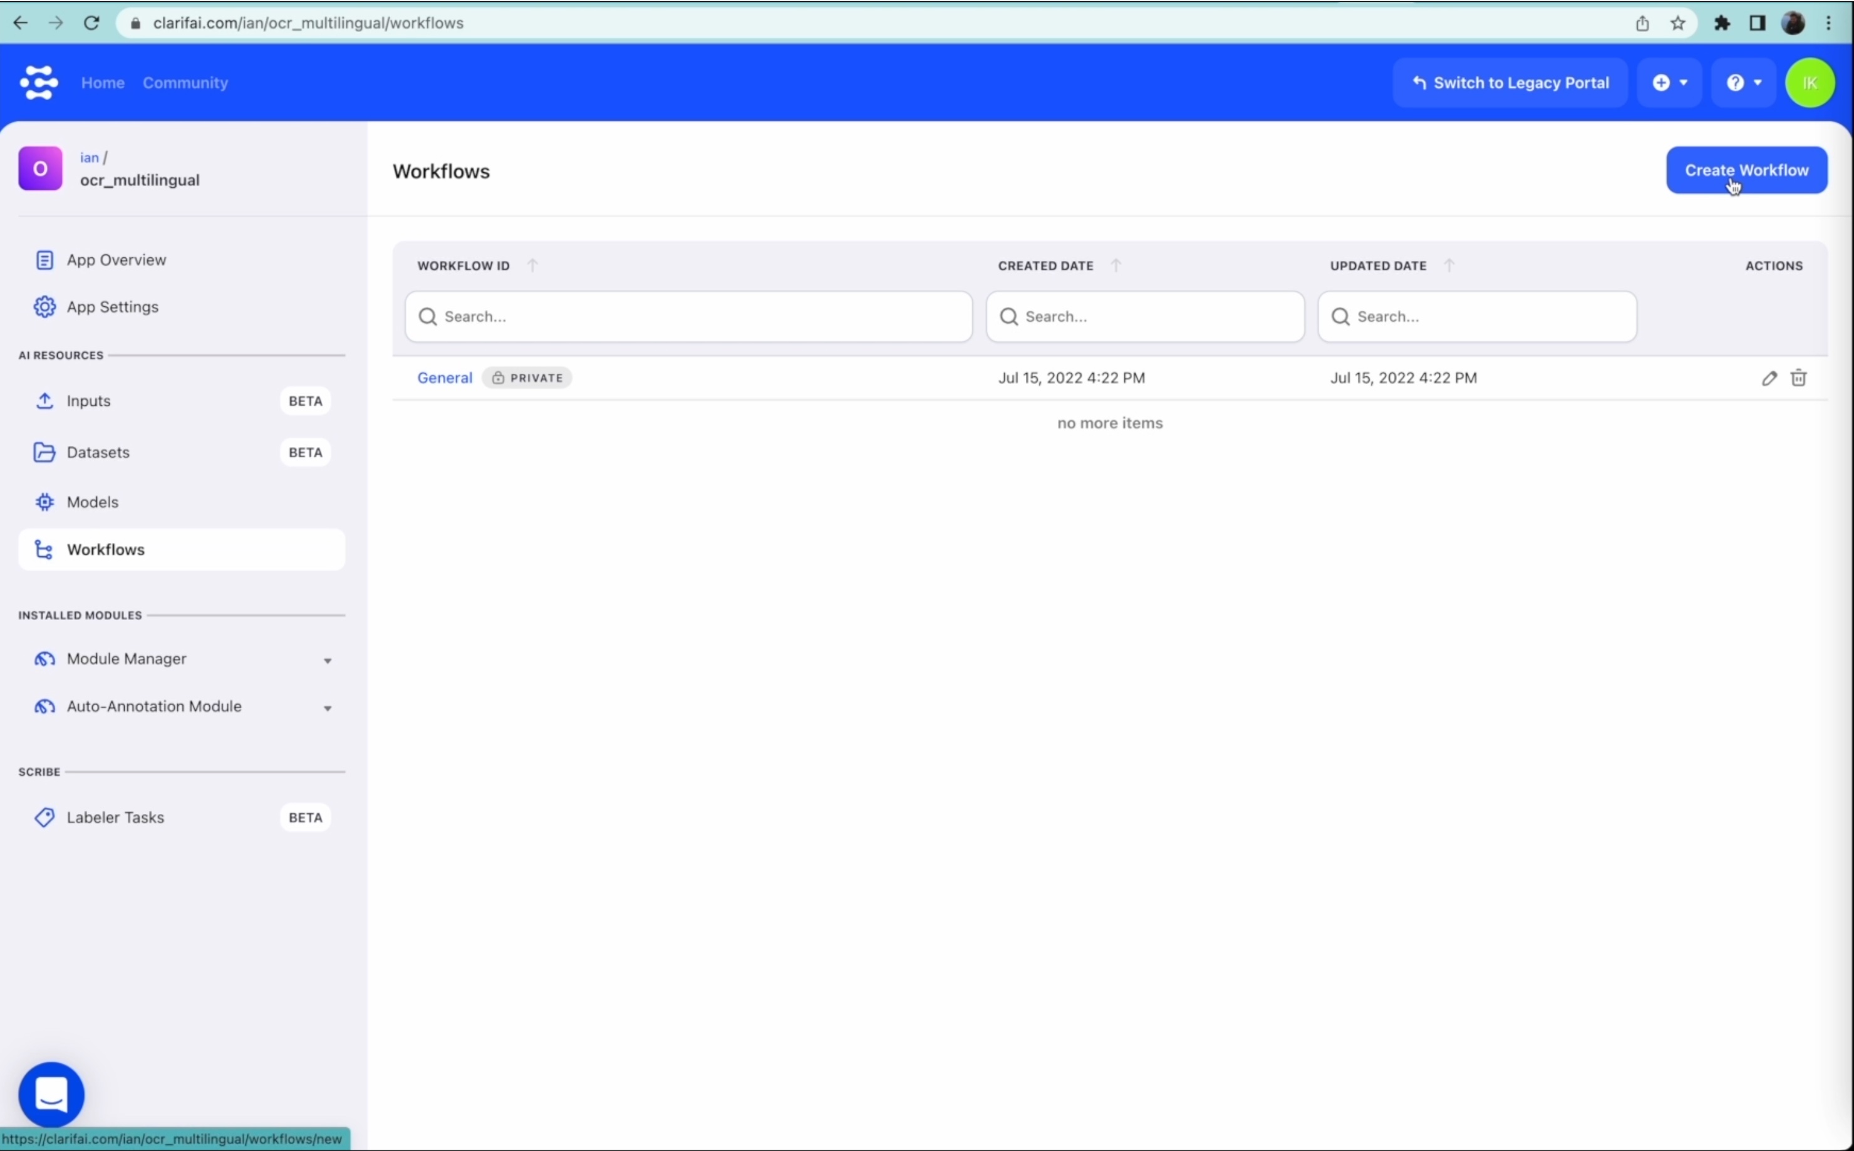Click the IK user avatar
1854x1151 pixels.
point(1809,83)
